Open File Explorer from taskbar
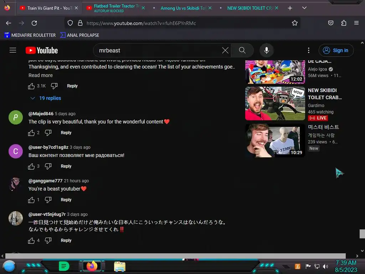 pyautogui.click(x=120, y=267)
